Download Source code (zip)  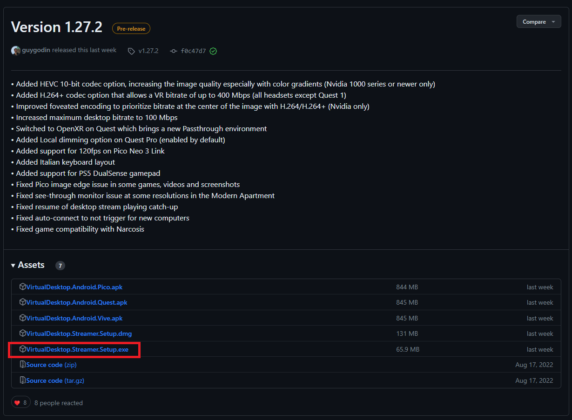point(52,365)
